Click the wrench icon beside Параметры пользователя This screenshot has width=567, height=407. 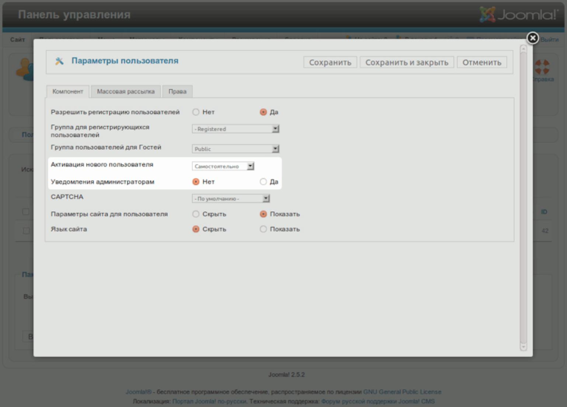(59, 61)
